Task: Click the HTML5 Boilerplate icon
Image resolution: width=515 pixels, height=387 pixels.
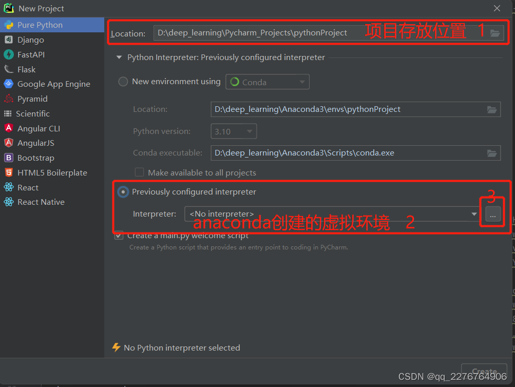Action: 9,172
